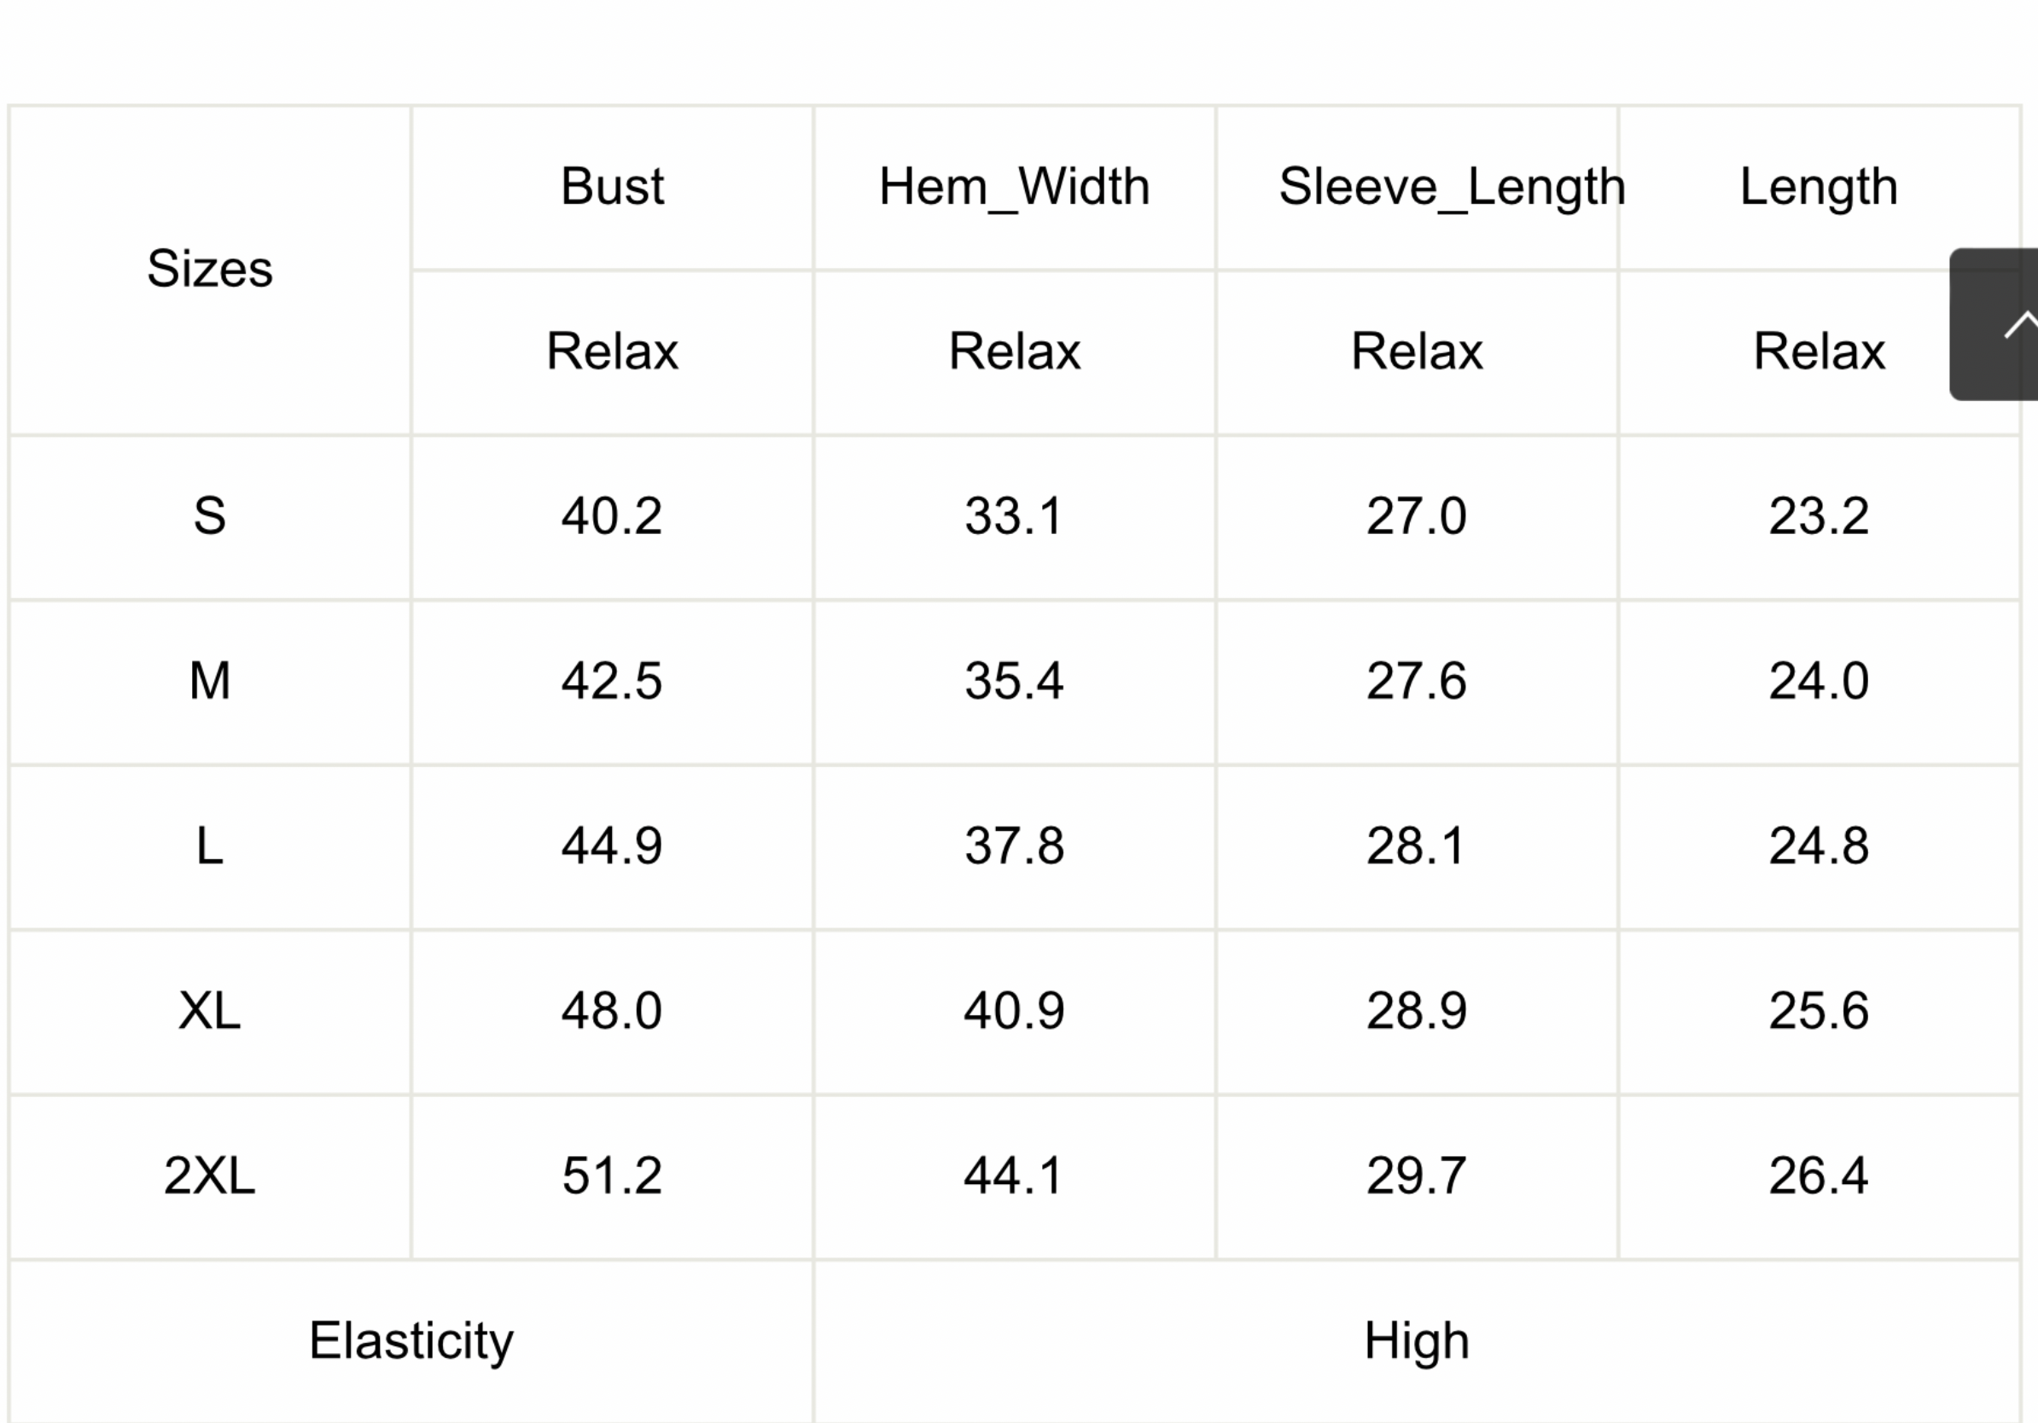Select the S size row label

click(209, 517)
